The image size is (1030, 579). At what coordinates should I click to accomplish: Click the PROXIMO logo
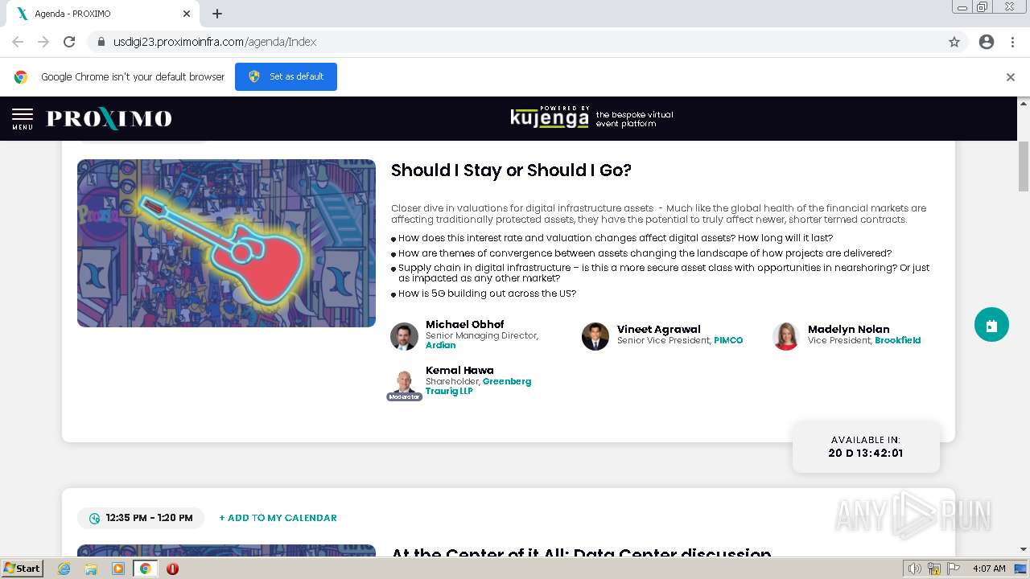tap(109, 119)
